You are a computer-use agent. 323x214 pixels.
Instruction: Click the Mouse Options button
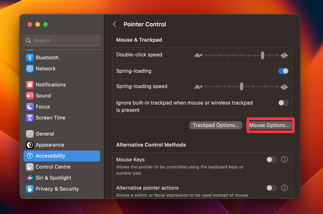click(x=270, y=125)
